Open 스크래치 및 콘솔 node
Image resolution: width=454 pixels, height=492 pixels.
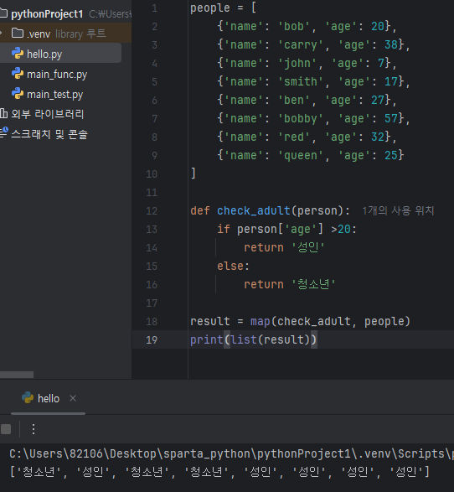[49, 134]
